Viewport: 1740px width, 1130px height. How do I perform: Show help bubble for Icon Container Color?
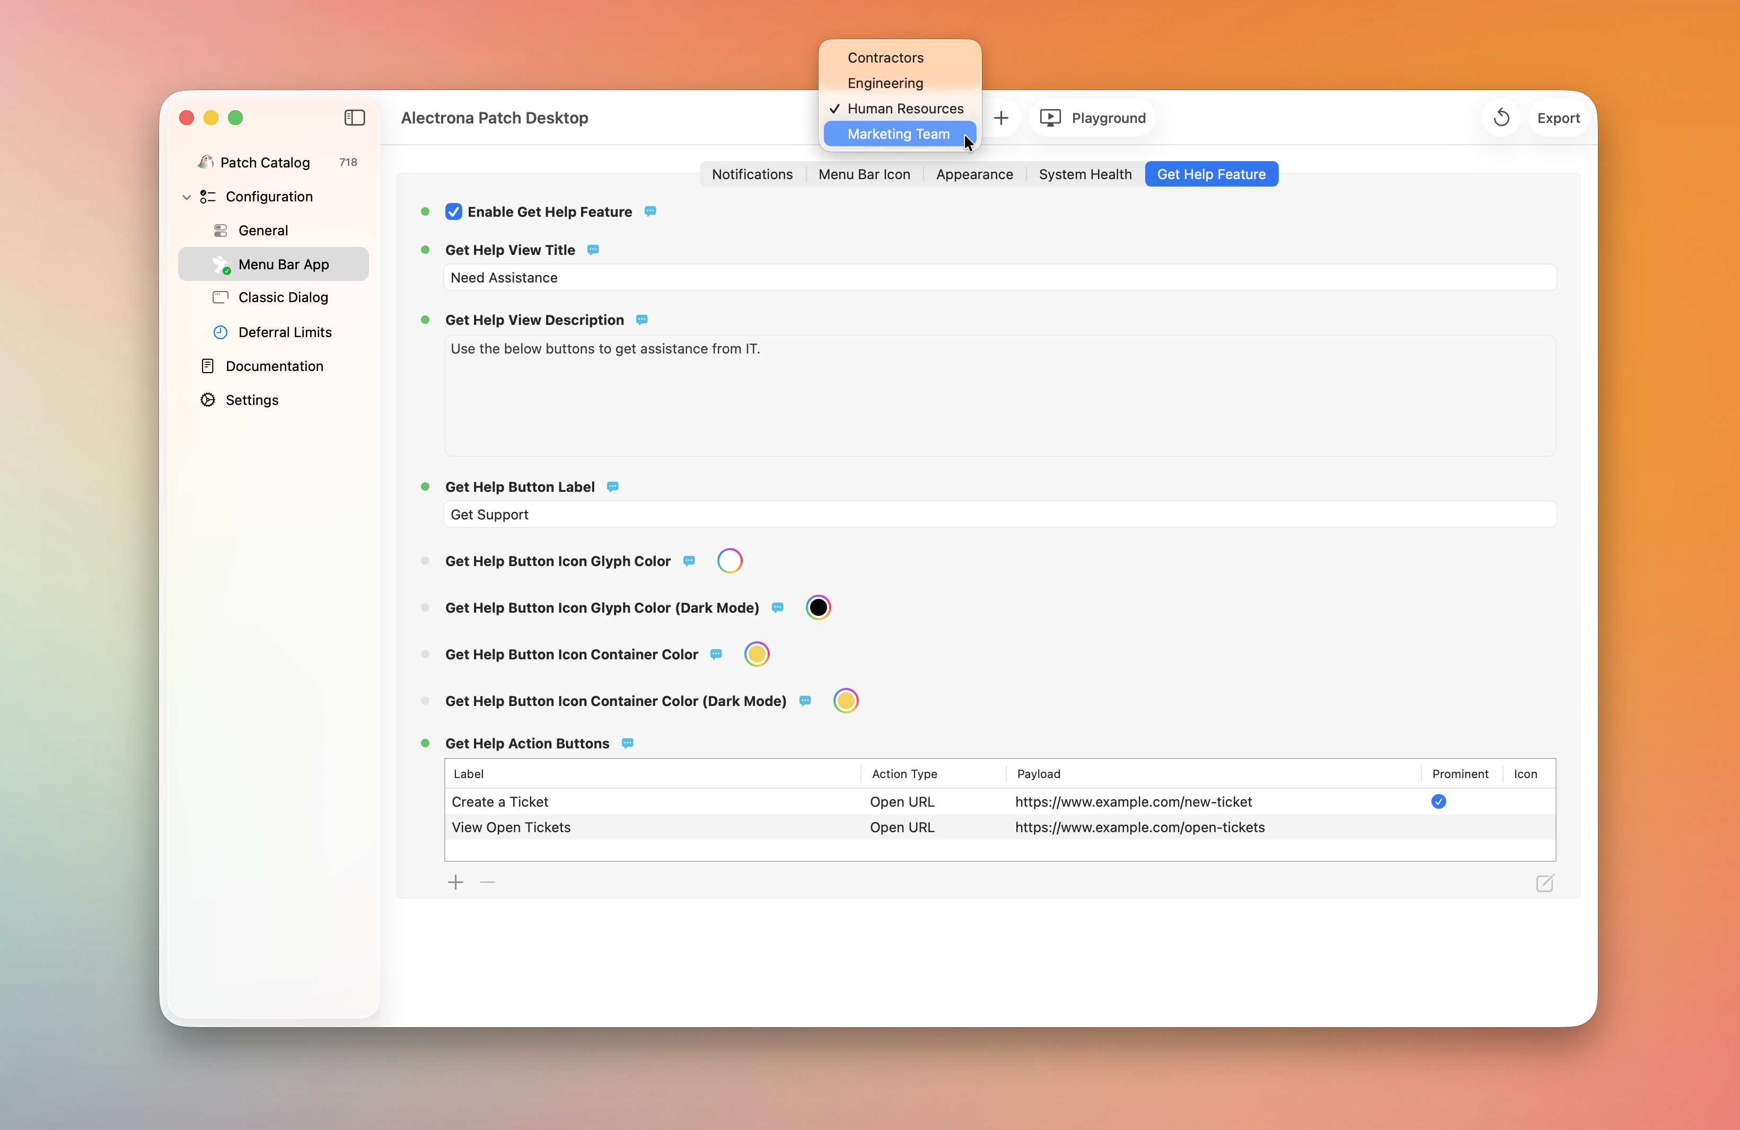click(716, 654)
